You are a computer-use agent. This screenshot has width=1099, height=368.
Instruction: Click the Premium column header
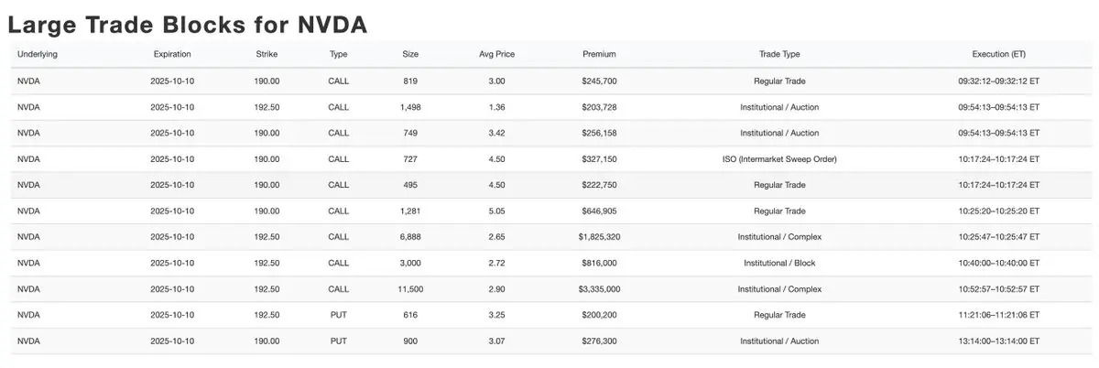pos(599,54)
